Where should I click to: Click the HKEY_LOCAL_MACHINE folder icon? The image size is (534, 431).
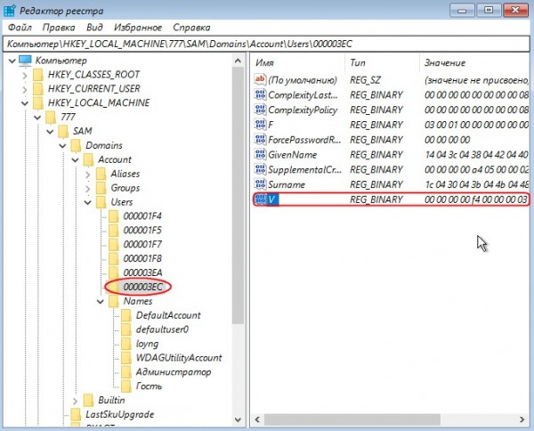pyautogui.click(x=37, y=103)
